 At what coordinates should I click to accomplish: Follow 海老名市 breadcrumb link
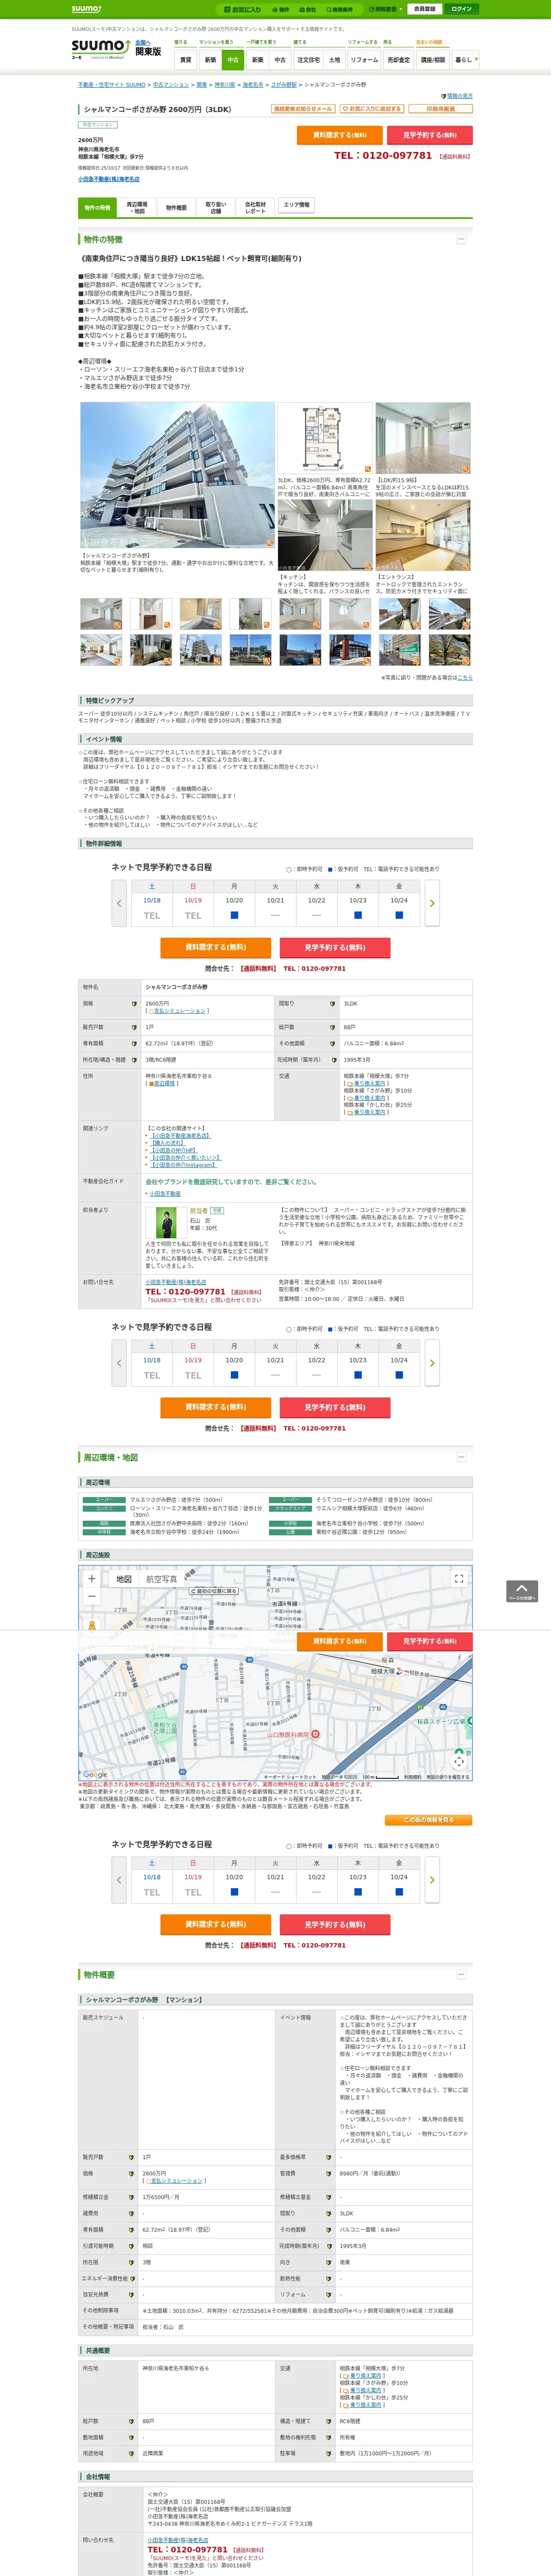point(253,85)
